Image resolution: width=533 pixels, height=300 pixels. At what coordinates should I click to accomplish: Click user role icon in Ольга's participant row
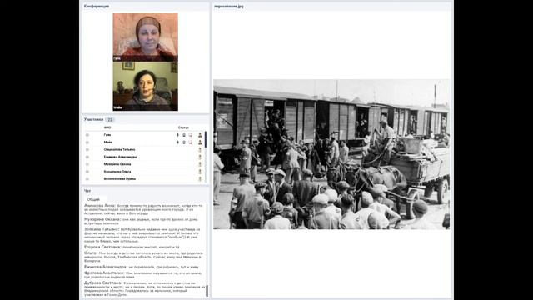point(200,172)
